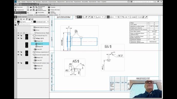Open a file with the folder icon

pos(31,7)
